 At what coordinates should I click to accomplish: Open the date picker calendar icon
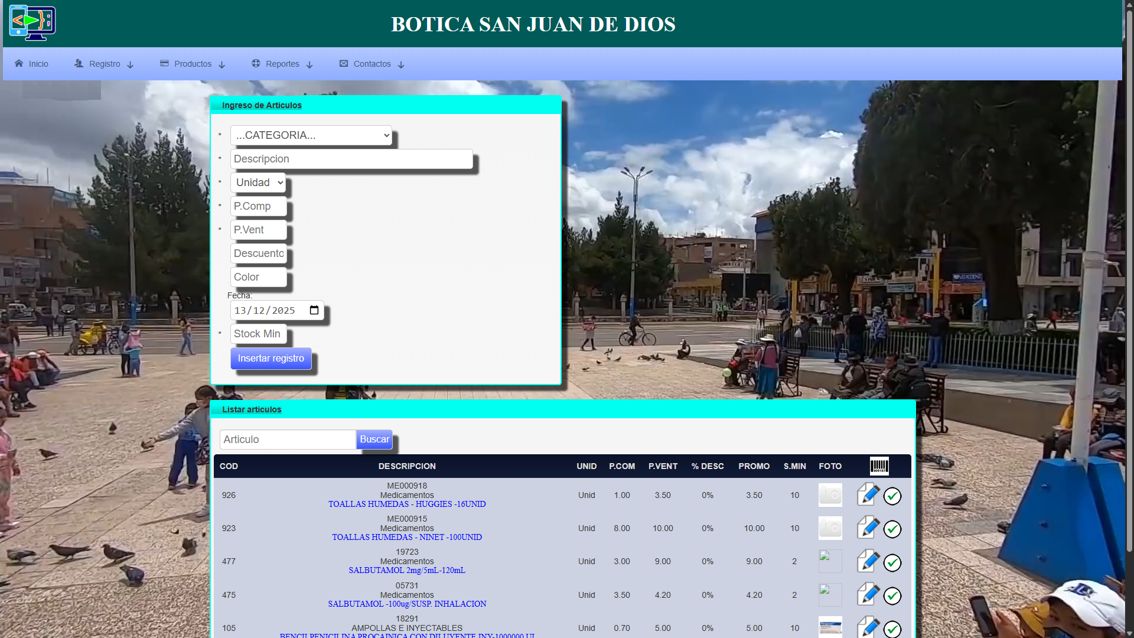(314, 310)
